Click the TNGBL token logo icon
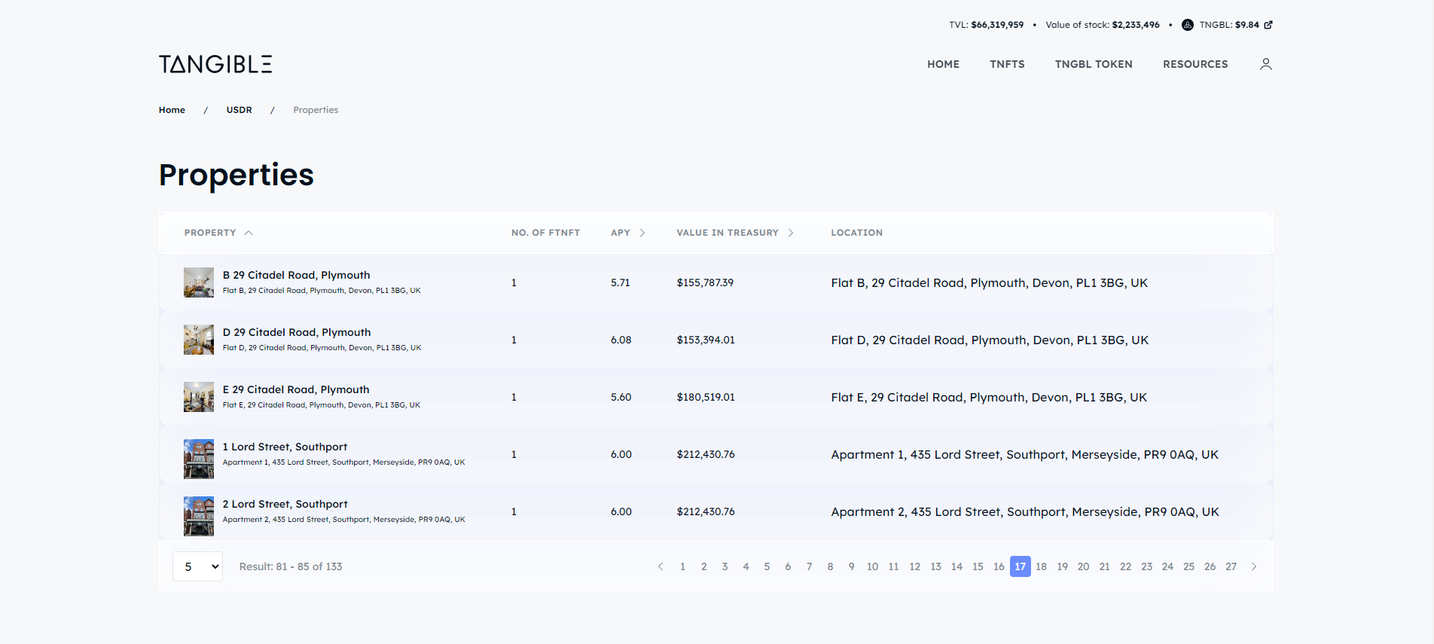 coord(1187,25)
